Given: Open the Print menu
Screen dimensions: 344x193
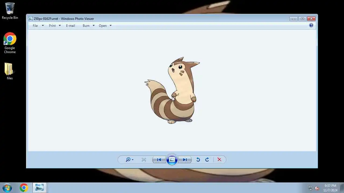Looking at the screenshot, I should (x=52, y=26).
